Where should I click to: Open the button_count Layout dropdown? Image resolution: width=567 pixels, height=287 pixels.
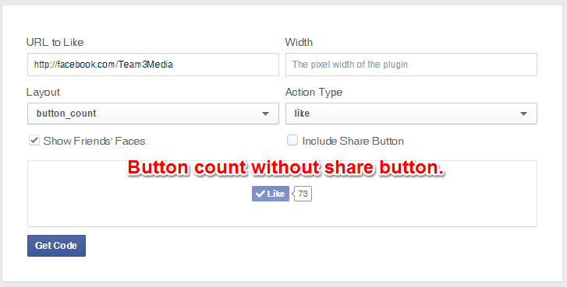point(154,114)
